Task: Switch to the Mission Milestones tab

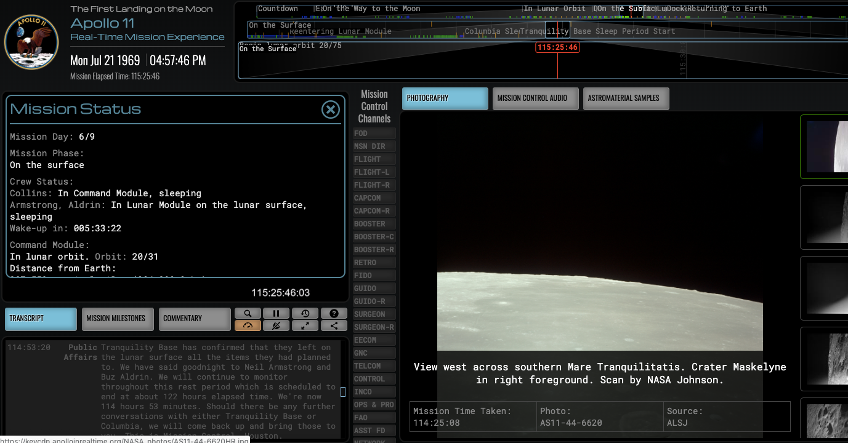Action: pyautogui.click(x=116, y=319)
